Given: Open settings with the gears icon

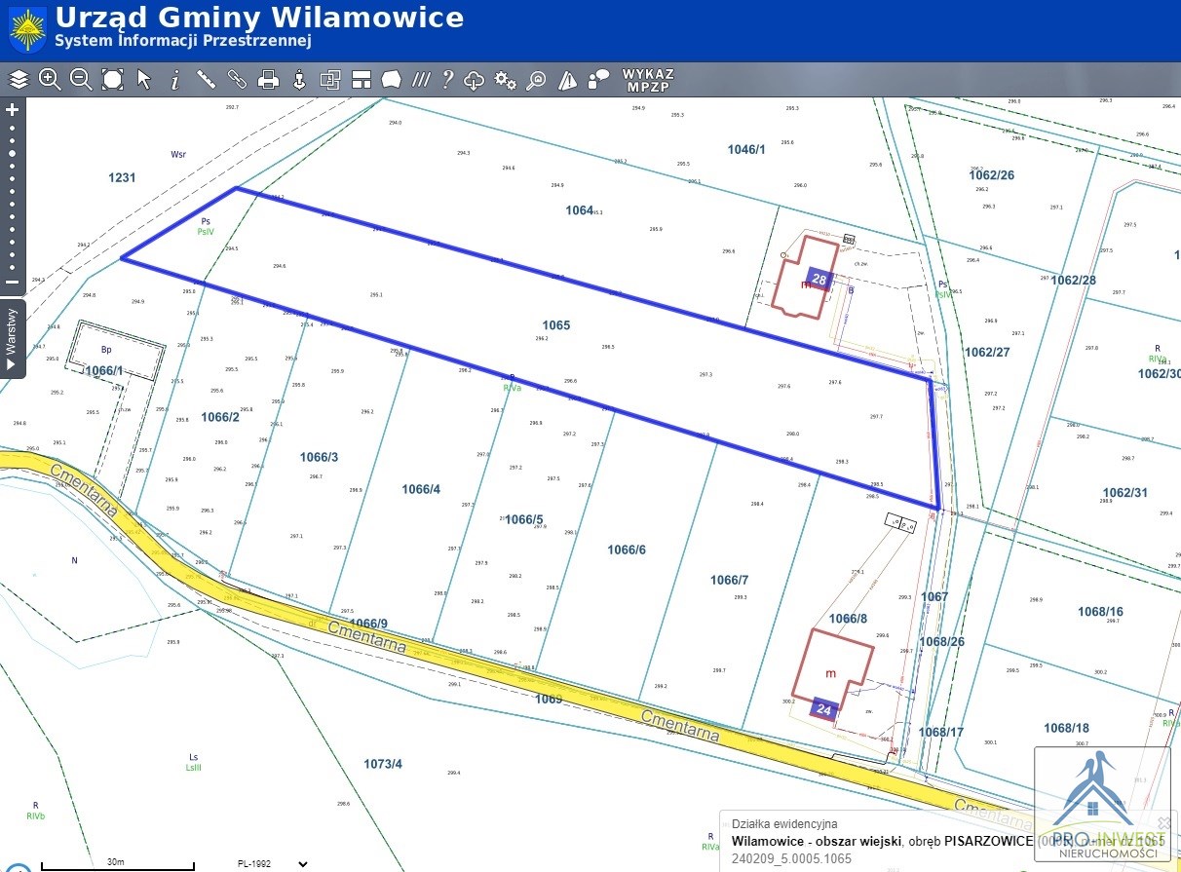Looking at the screenshot, I should coord(505,80).
